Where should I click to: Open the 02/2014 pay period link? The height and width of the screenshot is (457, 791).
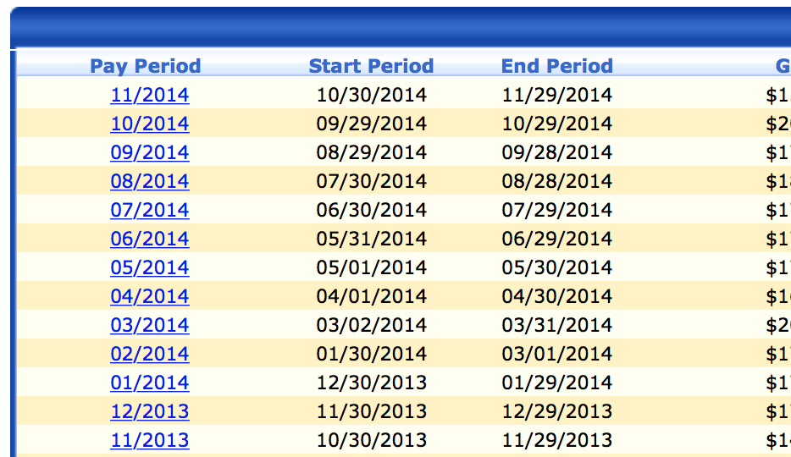click(x=149, y=354)
